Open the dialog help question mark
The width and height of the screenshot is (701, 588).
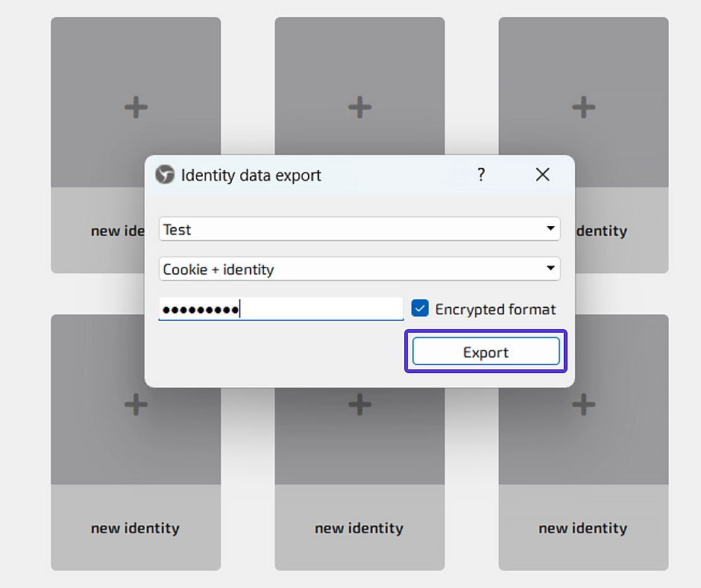[x=481, y=175]
